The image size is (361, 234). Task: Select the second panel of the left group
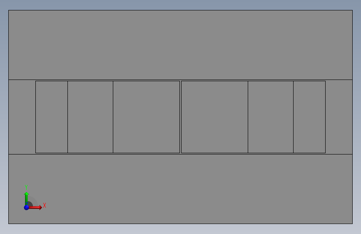90,117
